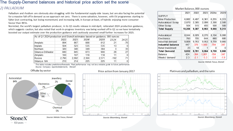The width and height of the screenshot is (233, 131).
Task: Open the palladium price action chart
Action: 116,95
